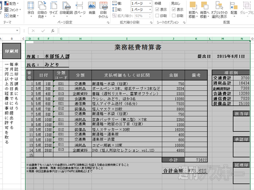Click the 承認印 stamp box header
The height and width of the screenshot is (190, 254).
point(241,139)
